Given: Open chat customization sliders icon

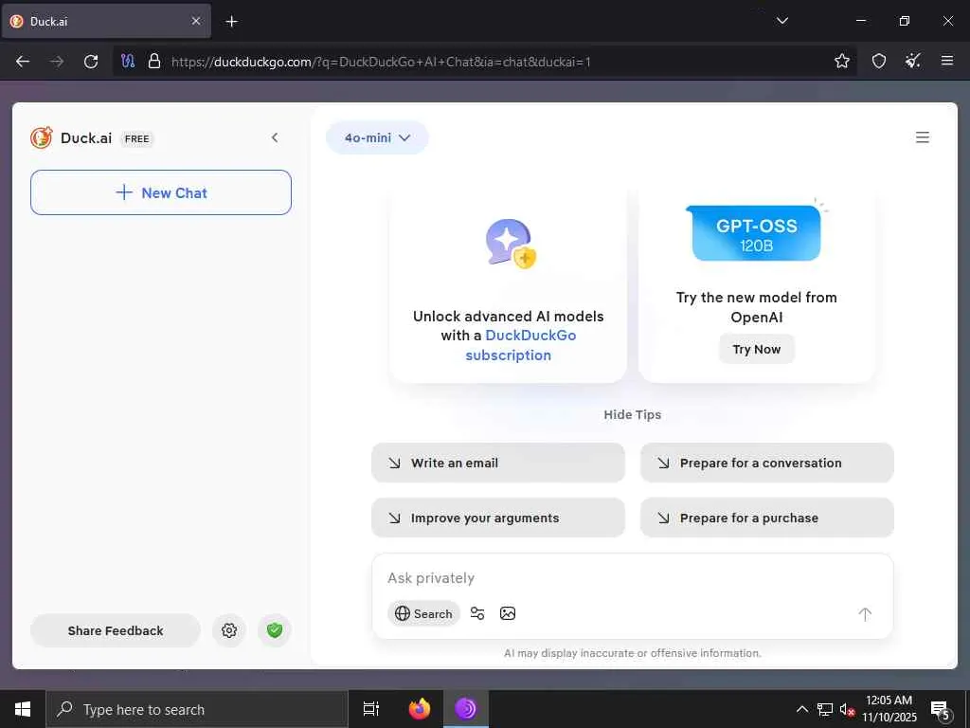Looking at the screenshot, I should click(x=477, y=613).
